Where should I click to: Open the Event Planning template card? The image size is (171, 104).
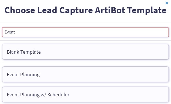click(85, 74)
